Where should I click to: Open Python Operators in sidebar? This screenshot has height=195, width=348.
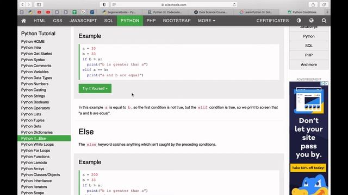pyautogui.click(x=35, y=108)
